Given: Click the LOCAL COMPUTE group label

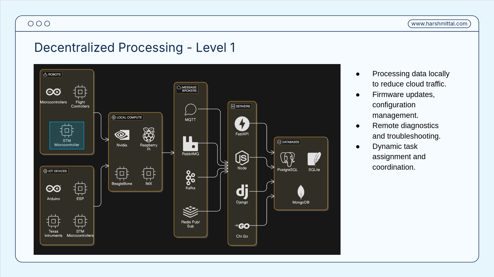Looking at the screenshot, I should pos(127,117).
